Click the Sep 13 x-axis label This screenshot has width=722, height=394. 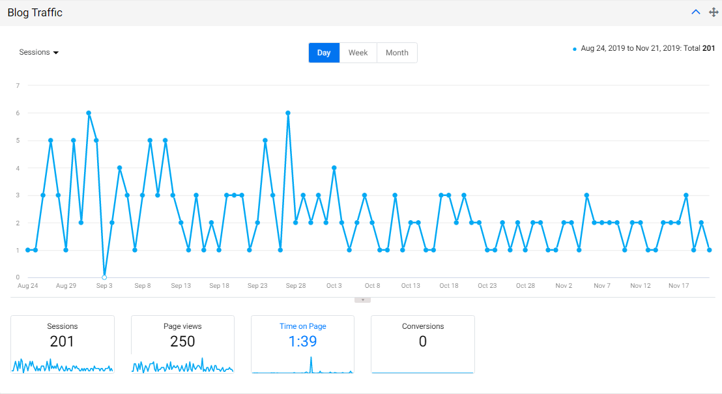(180, 286)
